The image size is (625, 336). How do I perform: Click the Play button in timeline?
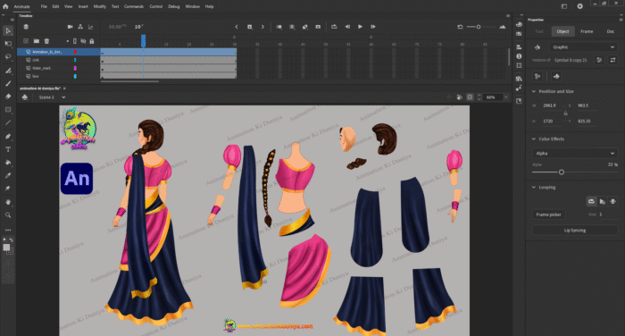[x=360, y=27]
